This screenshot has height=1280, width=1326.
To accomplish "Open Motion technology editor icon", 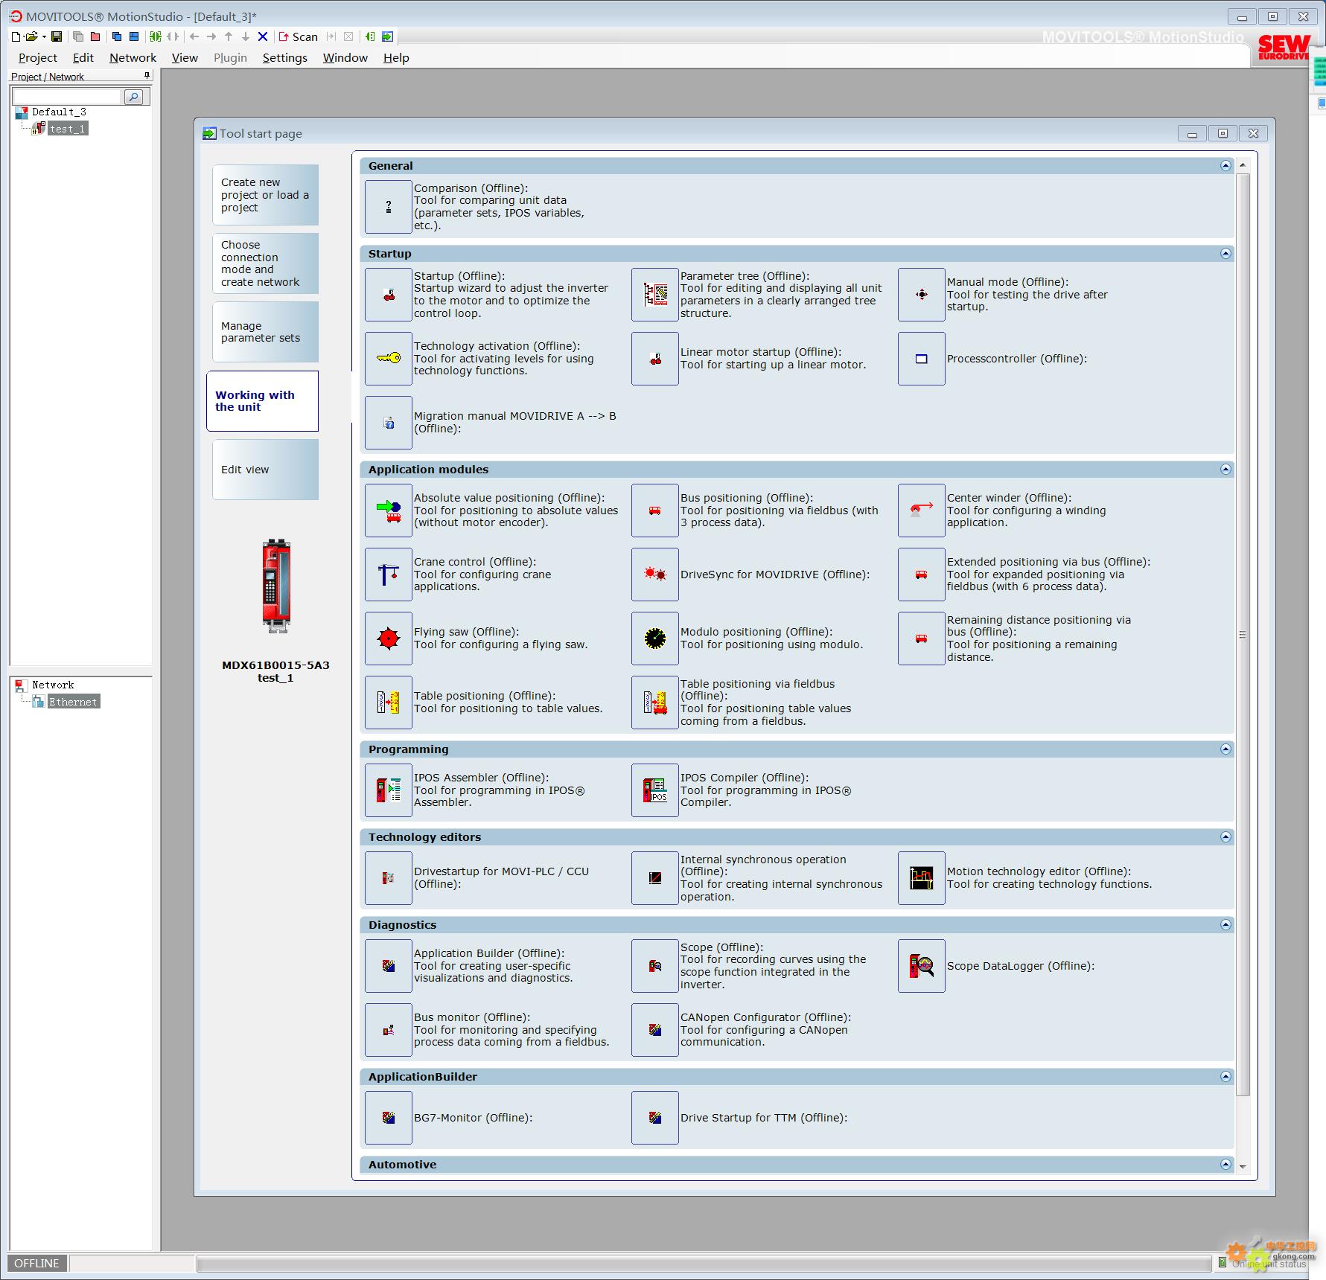I will point(922,878).
